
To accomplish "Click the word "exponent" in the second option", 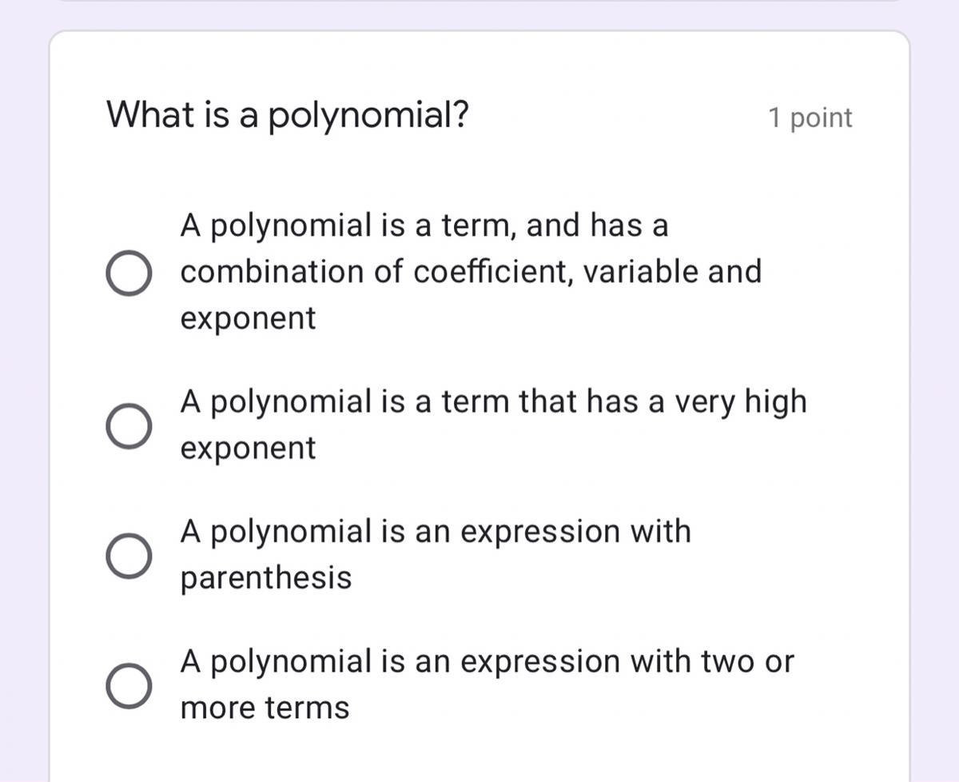I will click(248, 448).
